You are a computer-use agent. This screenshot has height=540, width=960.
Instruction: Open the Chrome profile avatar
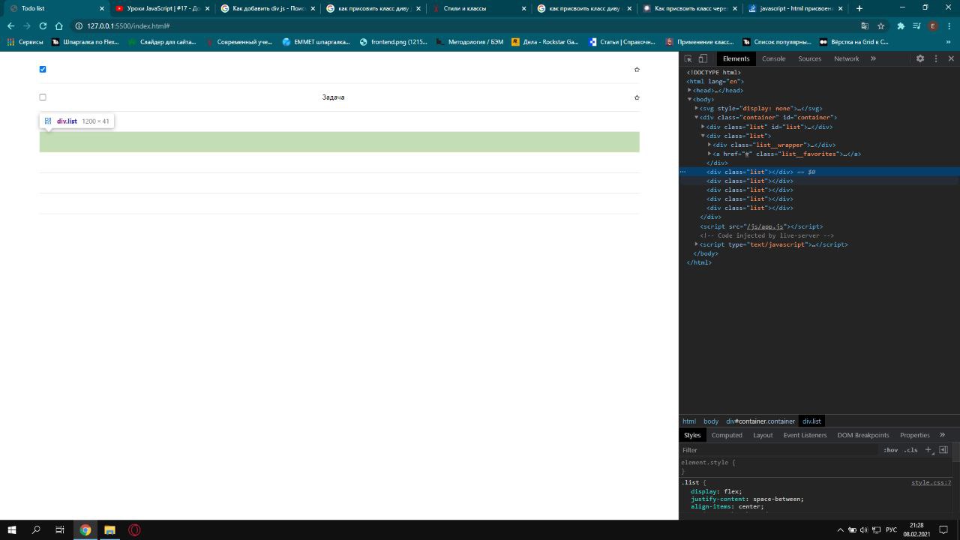click(x=933, y=25)
